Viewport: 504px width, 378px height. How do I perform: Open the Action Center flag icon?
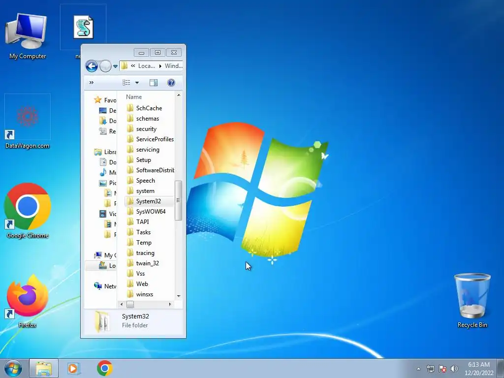coord(442,369)
